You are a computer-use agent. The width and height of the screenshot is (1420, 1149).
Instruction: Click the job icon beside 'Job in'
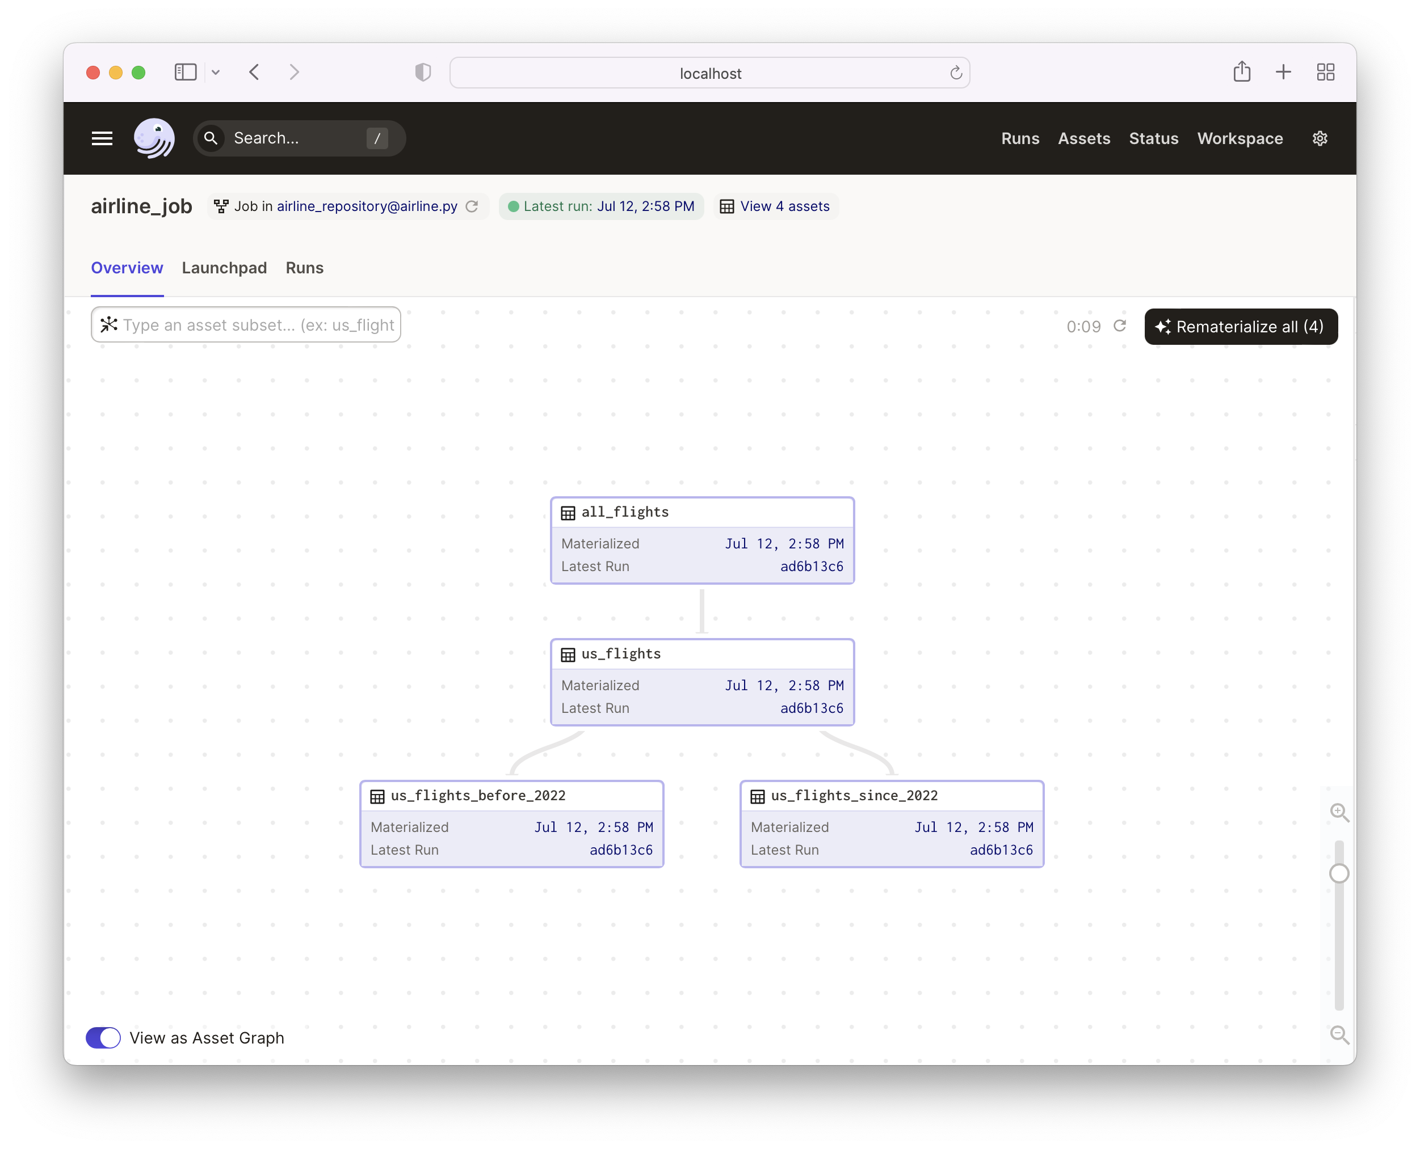[221, 206]
